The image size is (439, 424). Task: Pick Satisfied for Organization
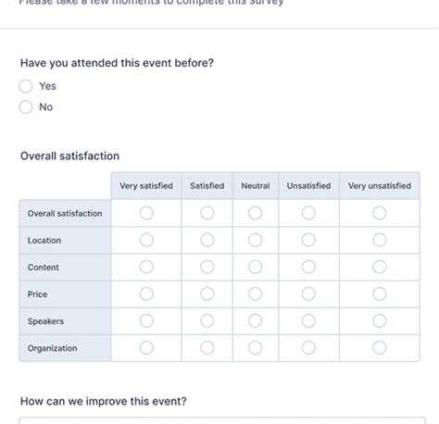click(x=207, y=348)
